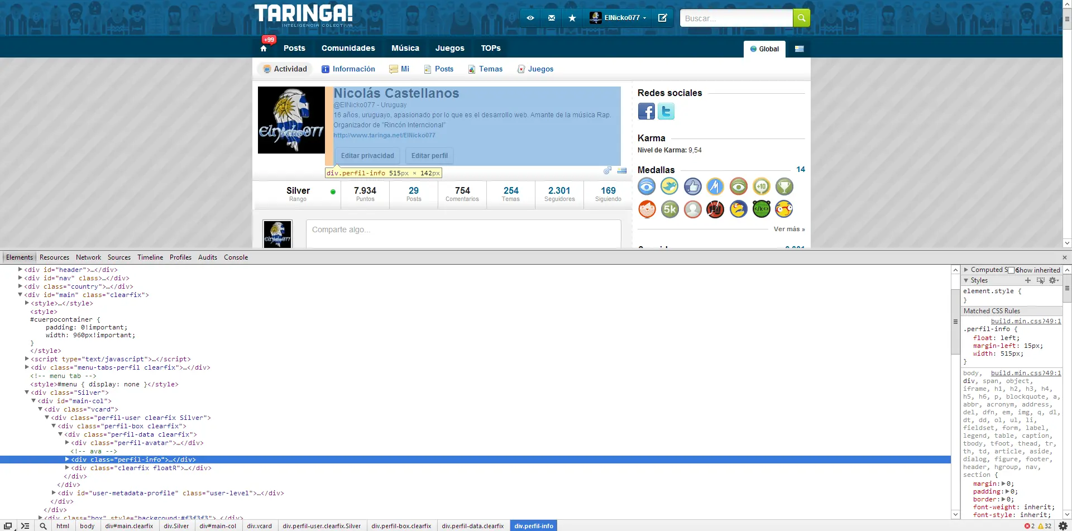Open the Sources tab in DevTools

coord(119,257)
